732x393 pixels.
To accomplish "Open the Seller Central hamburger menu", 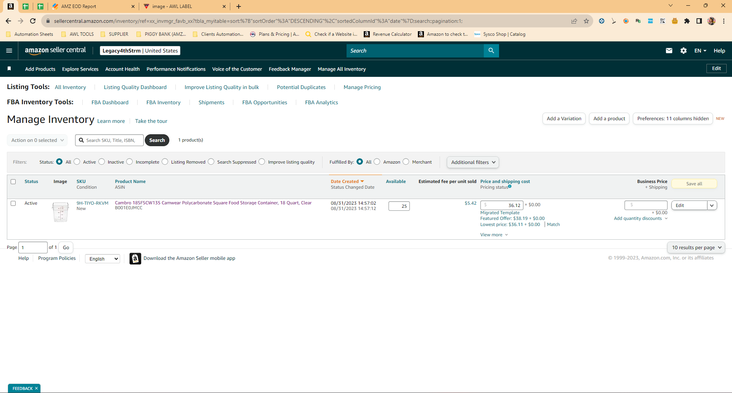I will 9,51.
